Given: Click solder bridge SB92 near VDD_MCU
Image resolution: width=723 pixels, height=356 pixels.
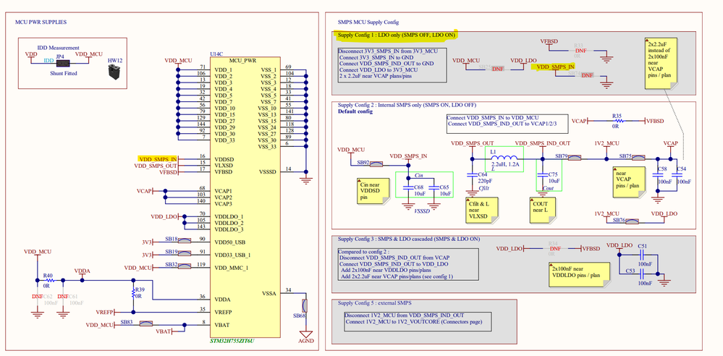Looking at the screenshot, I should pos(376,164).
